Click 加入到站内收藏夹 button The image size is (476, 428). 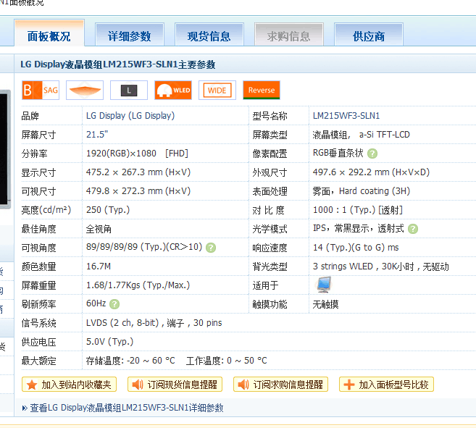click(x=70, y=385)
